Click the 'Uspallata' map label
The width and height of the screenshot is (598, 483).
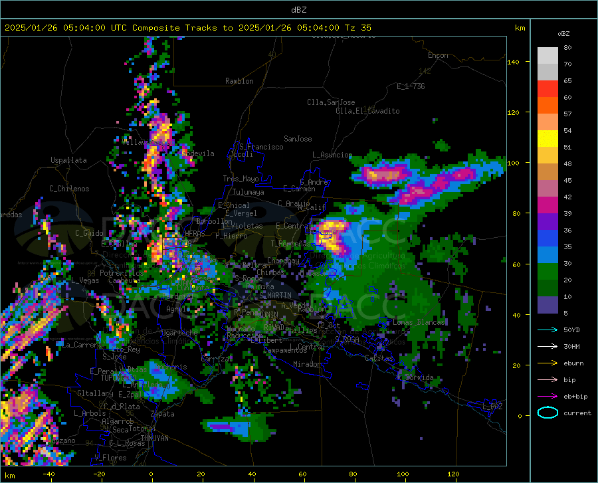pos(68,160)
